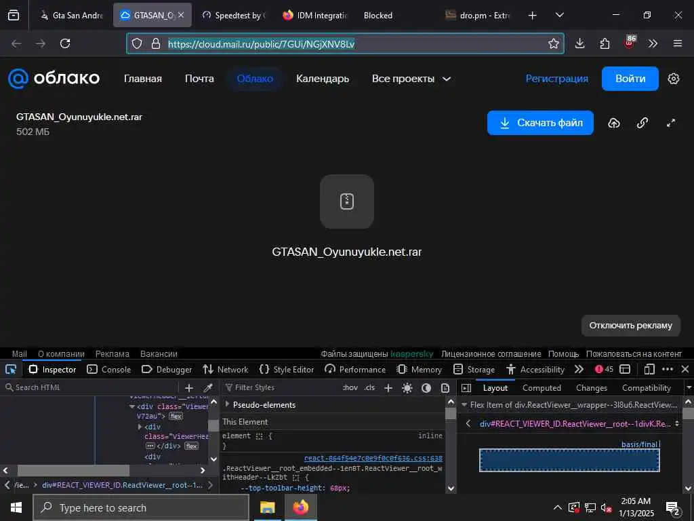694x521 pixels.
Task: Show overflow toolbar items double chevron
Action: coord(653,43)
